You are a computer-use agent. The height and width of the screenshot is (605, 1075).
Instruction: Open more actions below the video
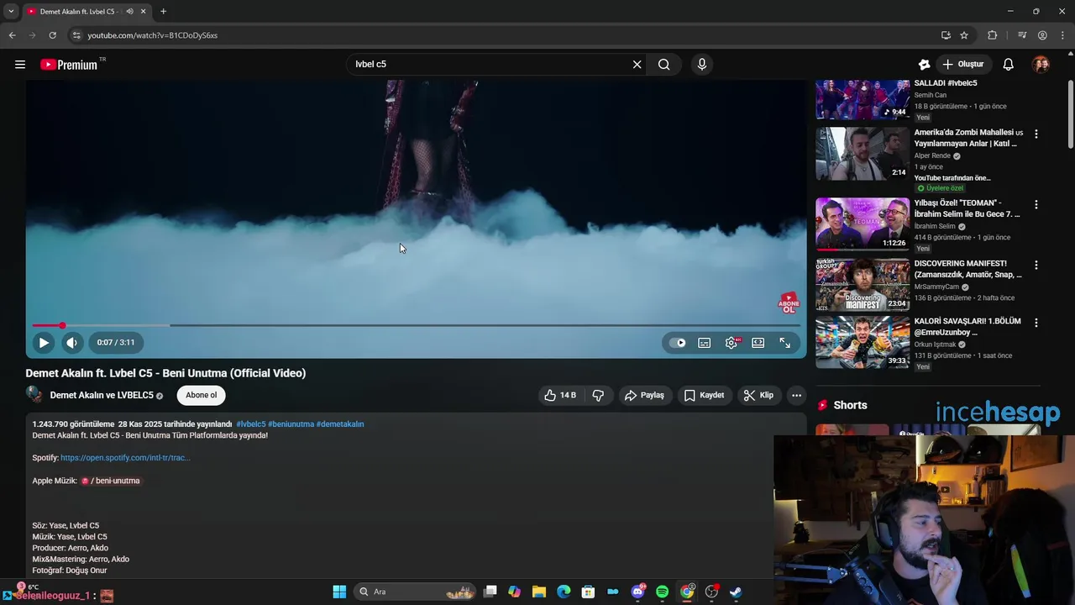pyautogui.click(x=796, y=395)
